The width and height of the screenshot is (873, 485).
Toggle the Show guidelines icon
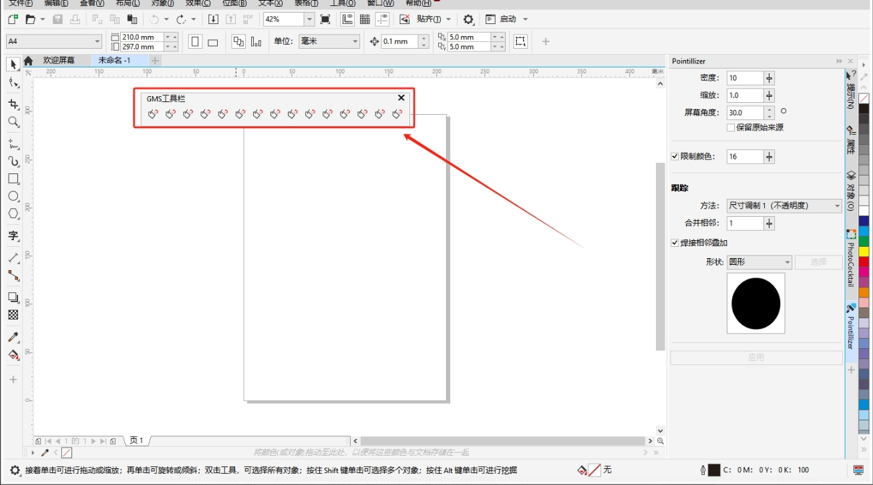coord(383,19)
